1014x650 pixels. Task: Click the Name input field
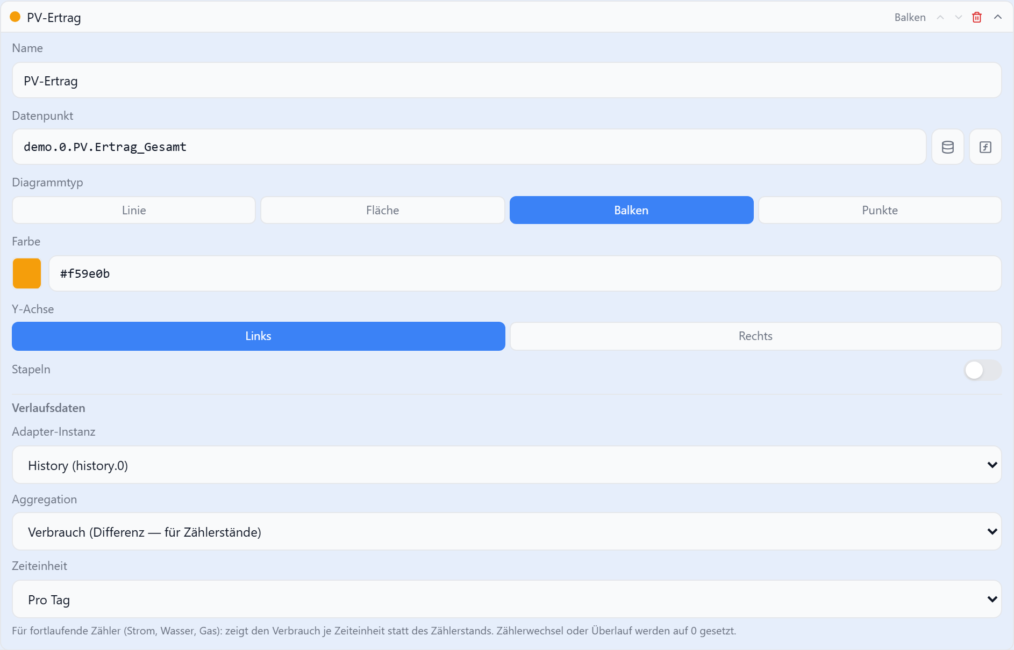pos(506,81)
